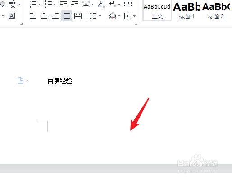This screenshot has height=179, width=232.
Task: Open the Chinese layout dropdown arrow
Action: point(92,4)
